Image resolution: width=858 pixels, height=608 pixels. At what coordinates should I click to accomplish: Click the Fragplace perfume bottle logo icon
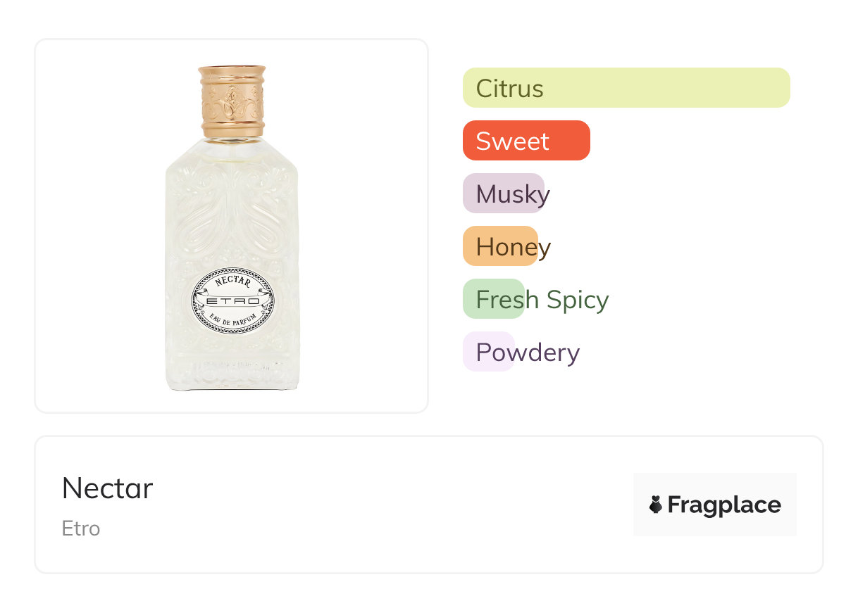[656, 505]
